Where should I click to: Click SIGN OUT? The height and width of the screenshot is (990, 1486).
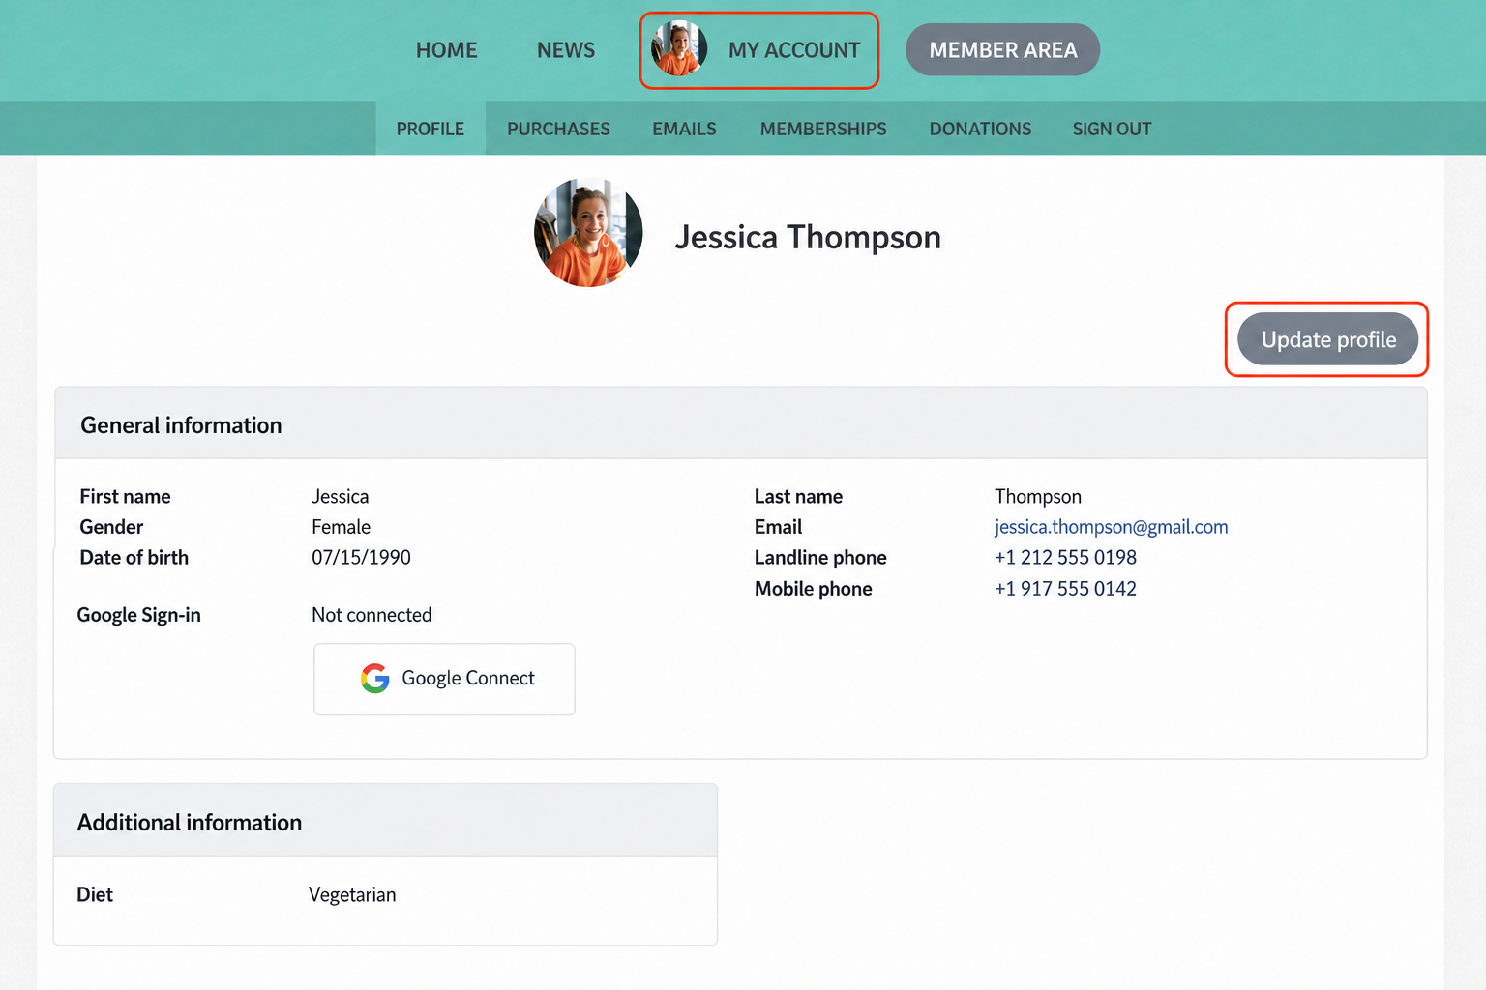(1112, 129)
